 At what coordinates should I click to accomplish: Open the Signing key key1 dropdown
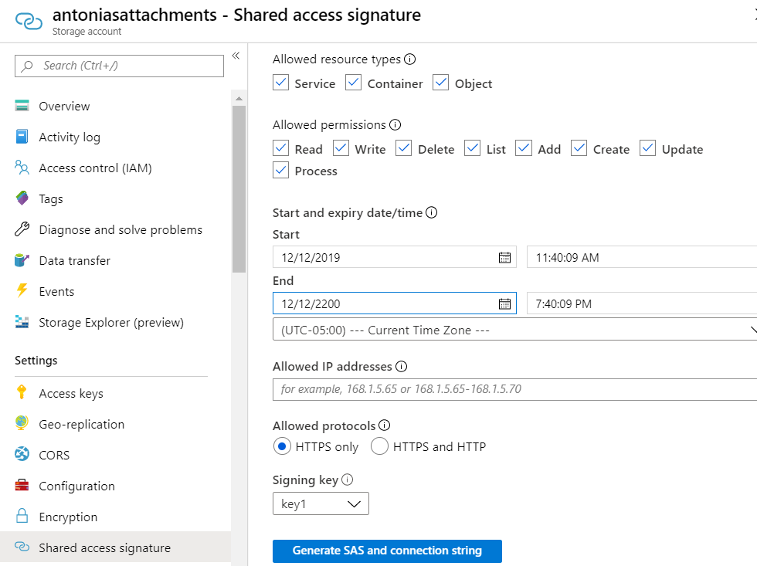point(321,503)
